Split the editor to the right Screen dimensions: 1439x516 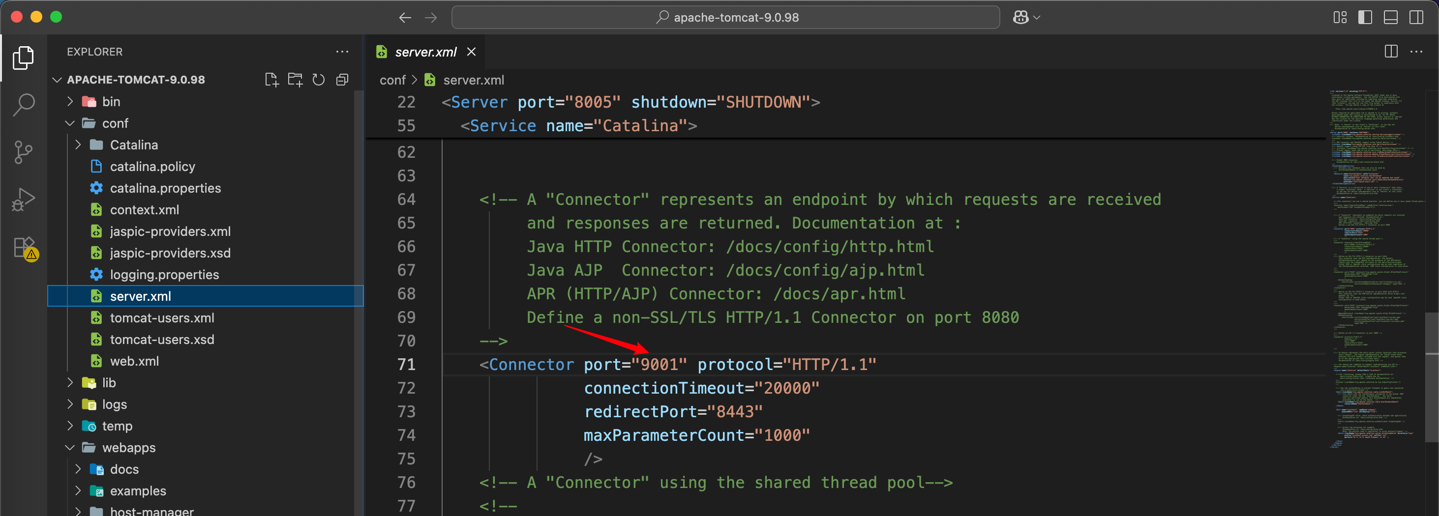(1391, 52)
